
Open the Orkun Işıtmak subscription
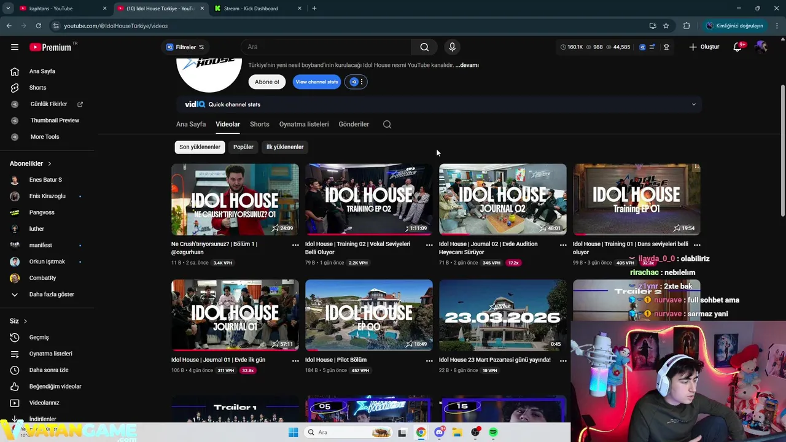pyautogui.click(x=48, y=262)
